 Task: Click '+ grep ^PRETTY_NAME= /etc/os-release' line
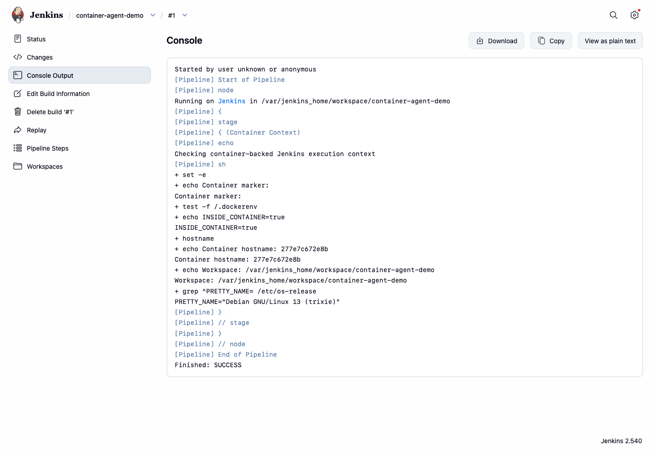pos(246,291)
